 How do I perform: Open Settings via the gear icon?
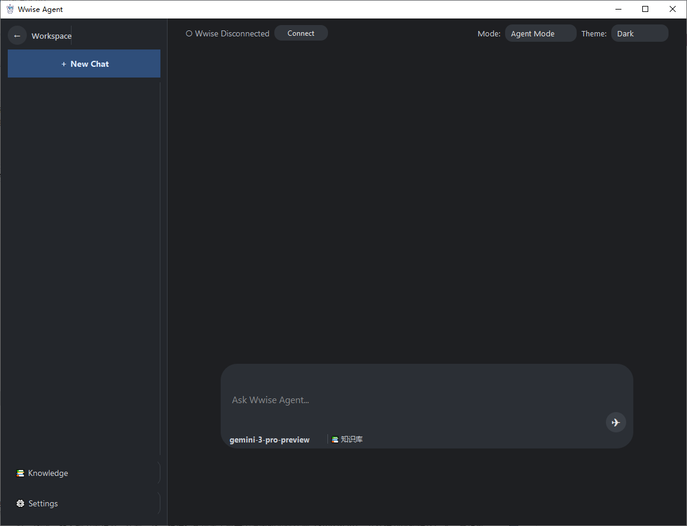point(20,503)
